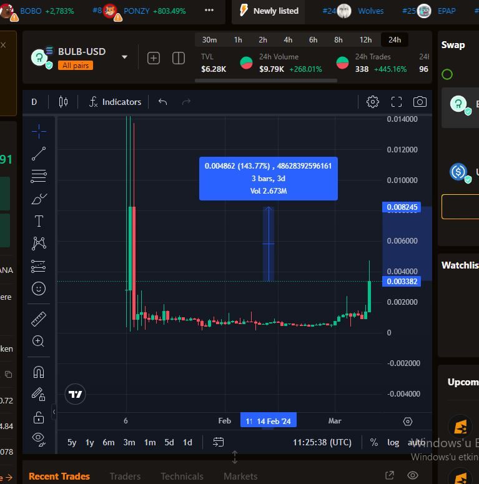This screenshot has width=479, height=484.
Task: Open the hot pairs three-dots menu
Action: point(209,10)
